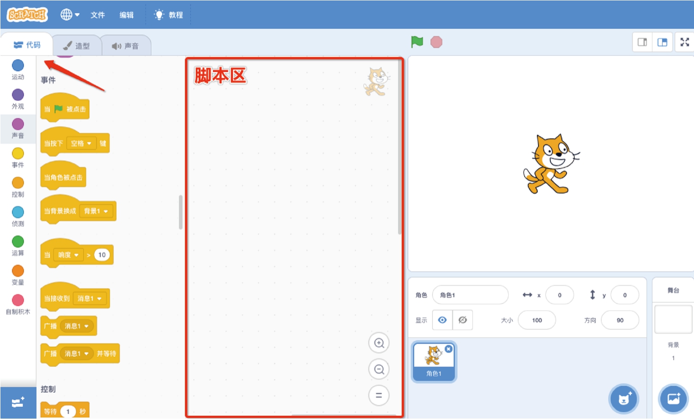Select the 控制 block category
Image resolution: width=694 pixels, height=419 pixels.
pos(18,187)
